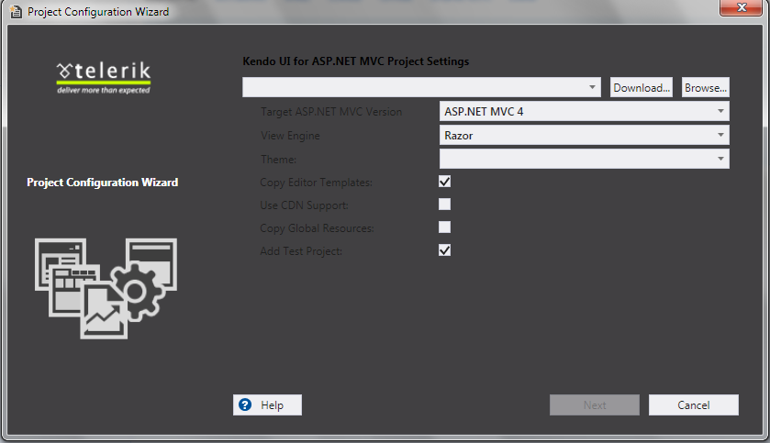Close the wizard with the X button
Viewport: 770px width, 443px height.
[x=742, y=7]
